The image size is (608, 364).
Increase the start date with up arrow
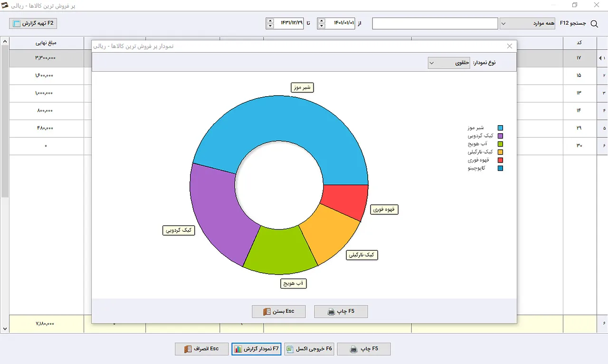[322, 20]
